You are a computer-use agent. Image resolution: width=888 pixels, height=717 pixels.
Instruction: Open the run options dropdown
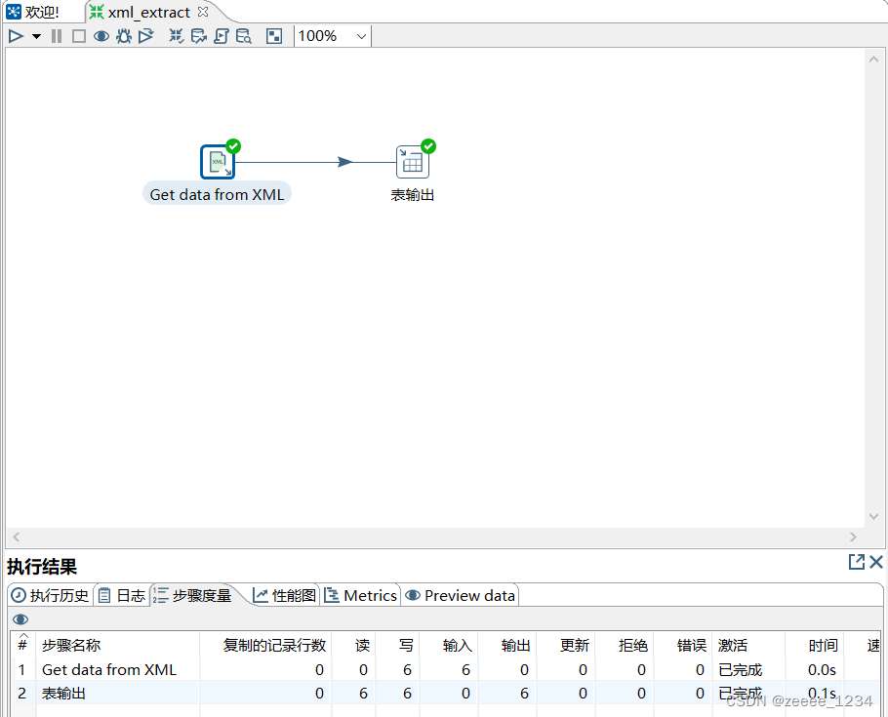36,36
